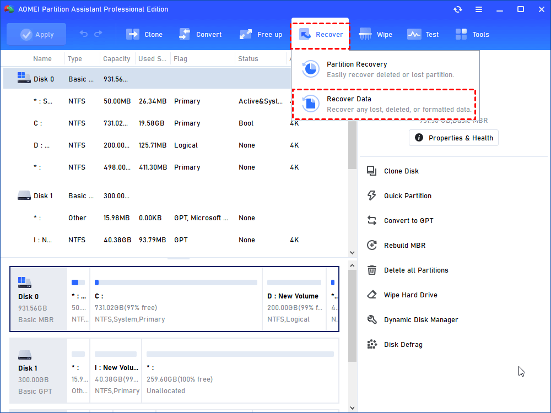Click the Convert to GPT arrows icon
This screenshot has height=413, width=551.
372,221
